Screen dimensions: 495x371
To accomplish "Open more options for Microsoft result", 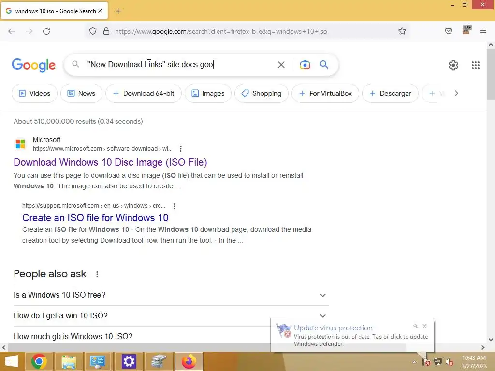I will click(x=181, y=149).
